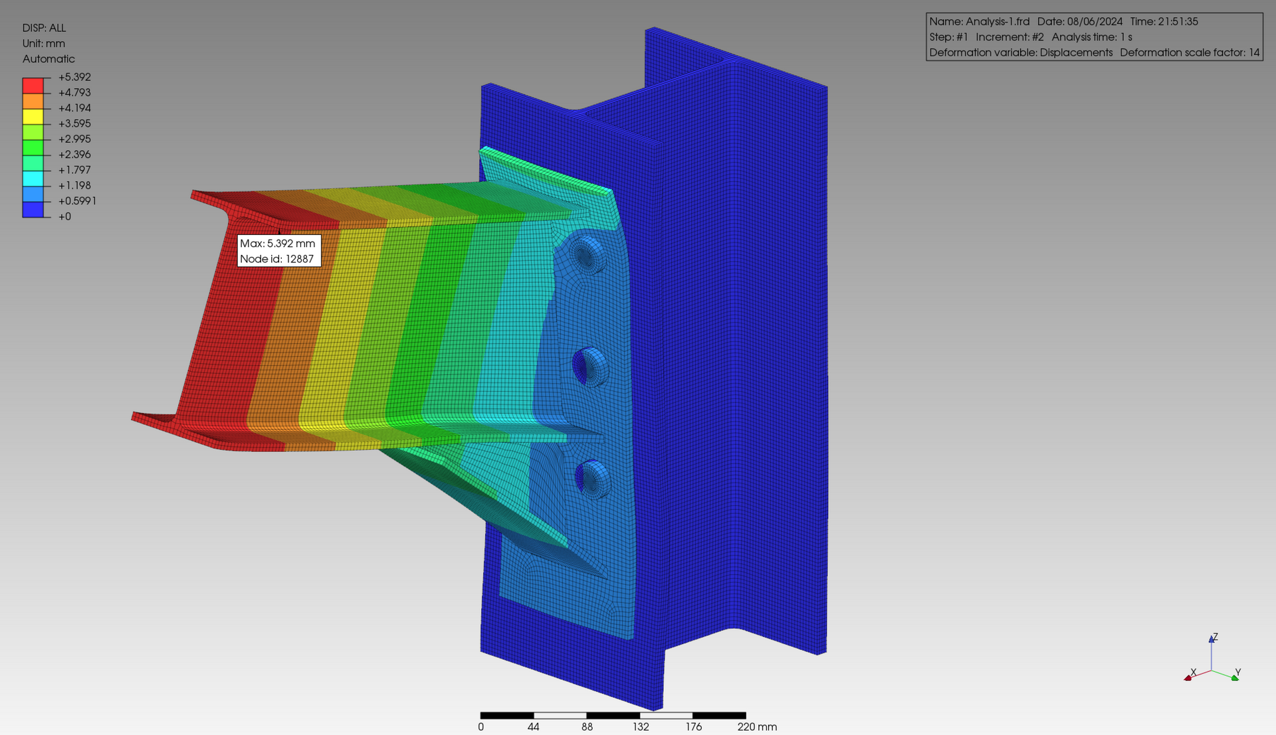Click the Y axis arrow of the triad
Screen dimensions: 1276x735
[1234, 677]
